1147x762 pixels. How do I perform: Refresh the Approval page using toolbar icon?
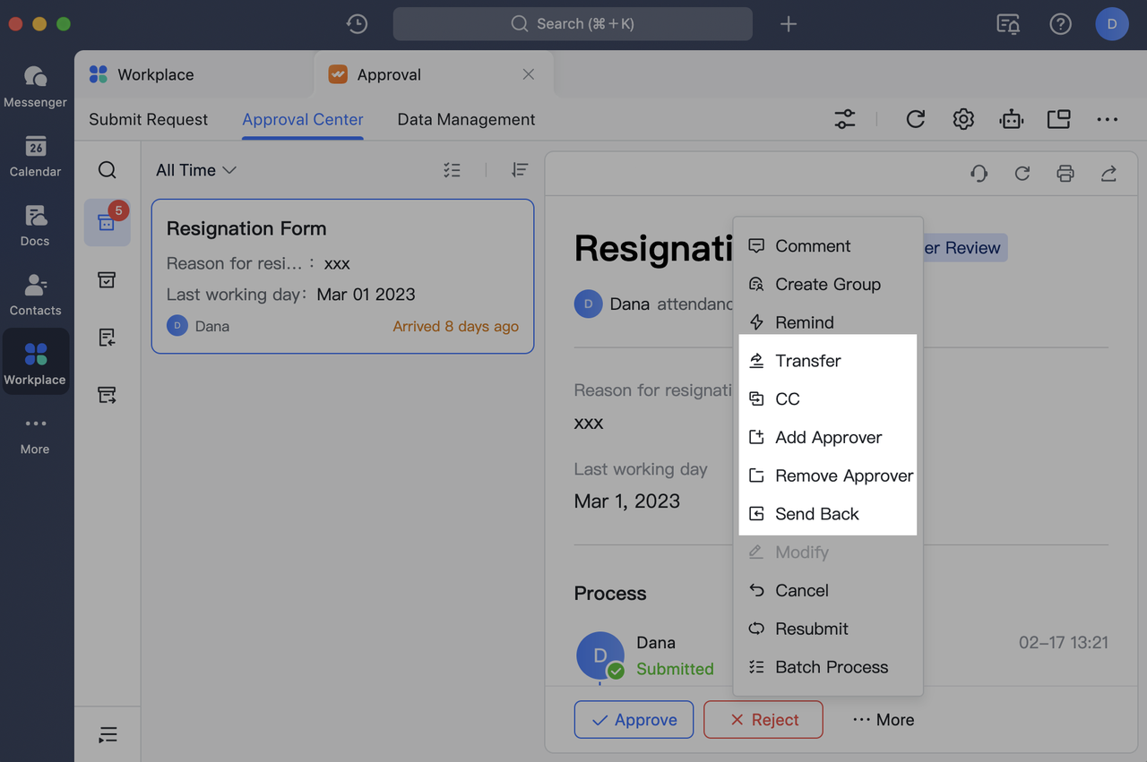pos(915,119)
